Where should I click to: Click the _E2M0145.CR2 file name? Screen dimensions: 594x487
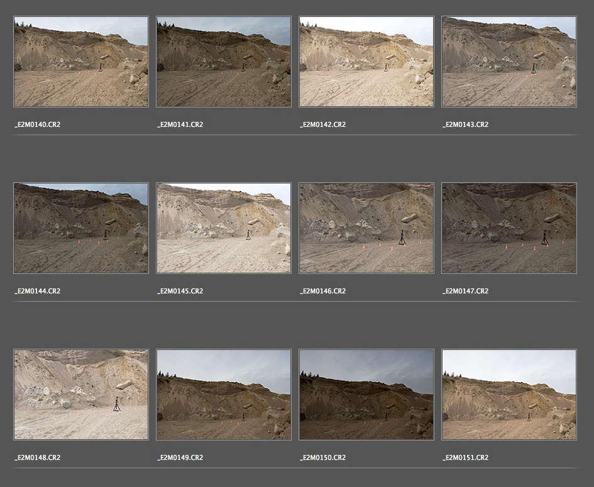pos(180,291)
